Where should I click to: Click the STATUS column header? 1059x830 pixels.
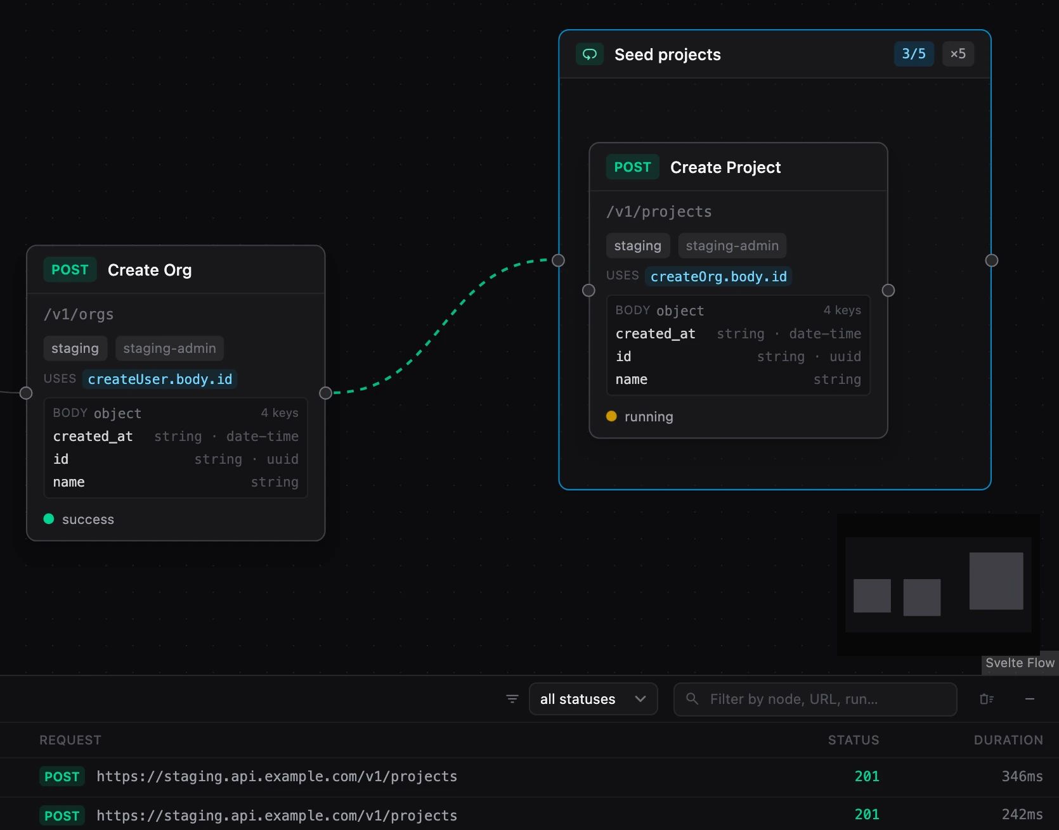click(854, 740)
